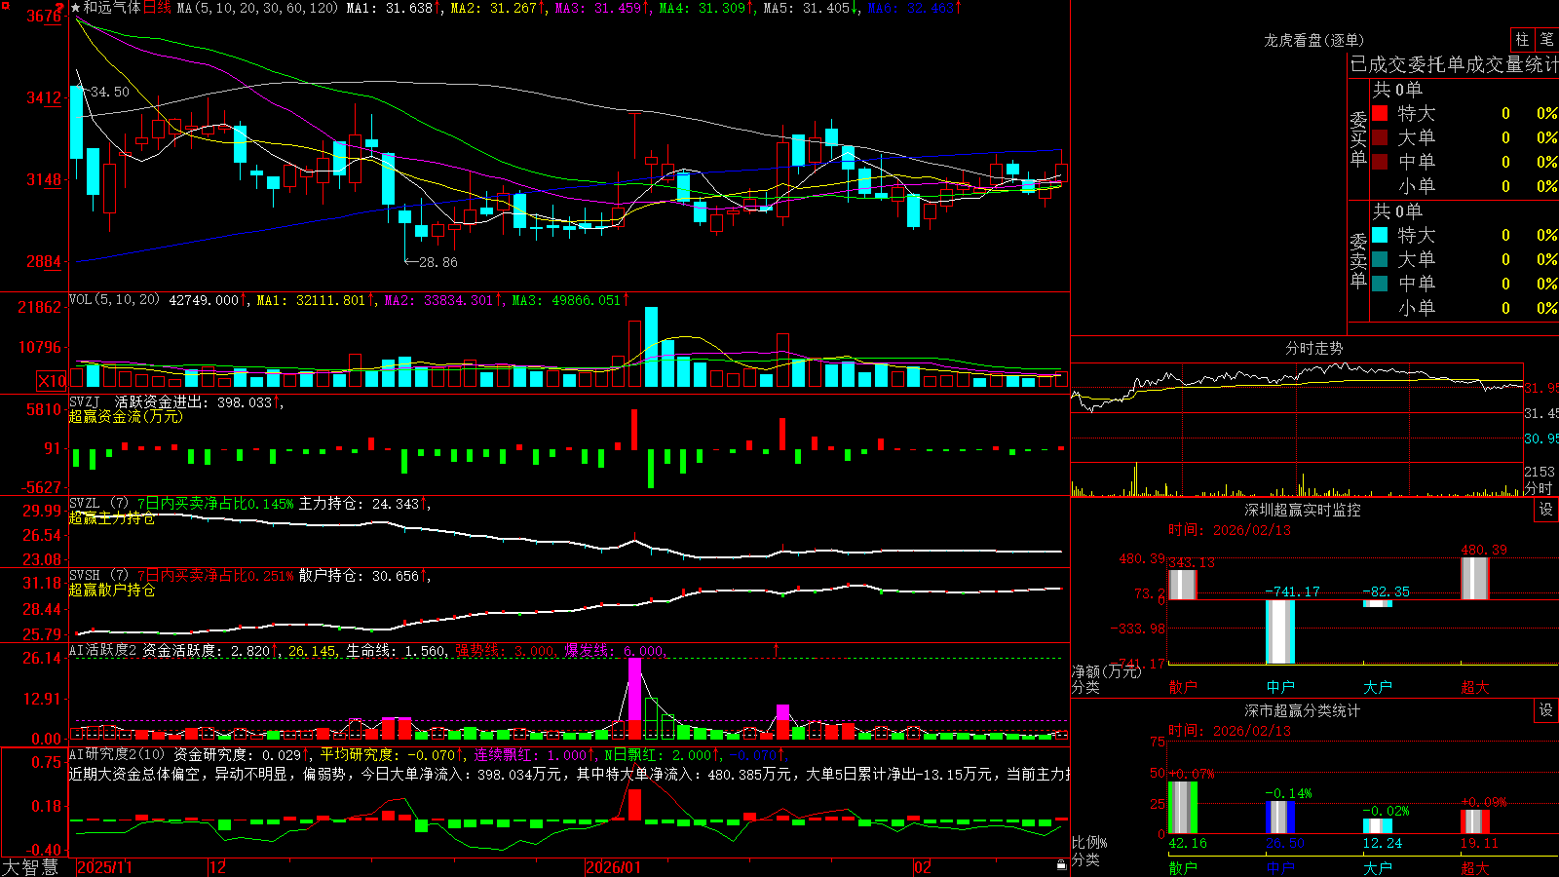
Task: Click the 爆发线: 6.000 label
Action: (615, 651)
